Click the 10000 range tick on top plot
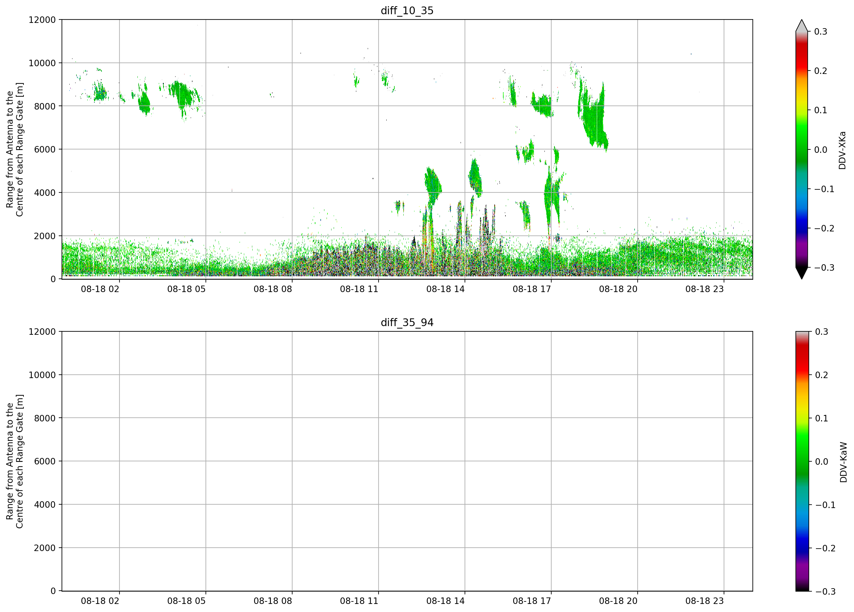854x612 pixels. point(42,63)
